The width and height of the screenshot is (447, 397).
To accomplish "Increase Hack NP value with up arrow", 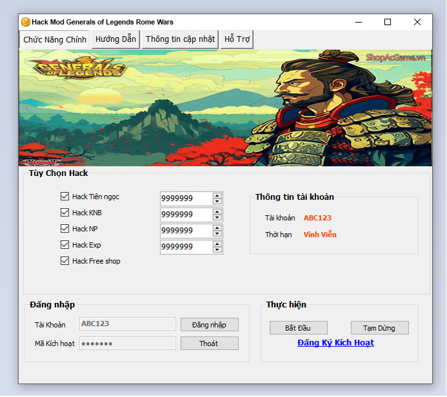I will coord(217,228).
